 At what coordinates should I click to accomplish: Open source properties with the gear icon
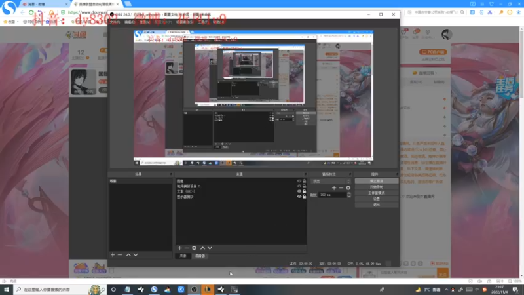point(194,248)
